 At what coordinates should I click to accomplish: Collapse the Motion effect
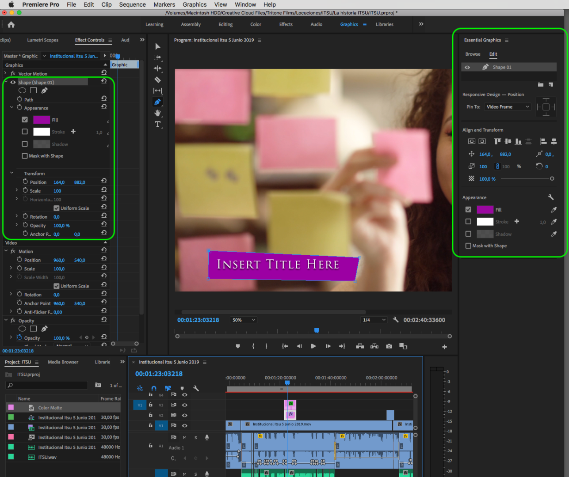[x=6, y=251]
